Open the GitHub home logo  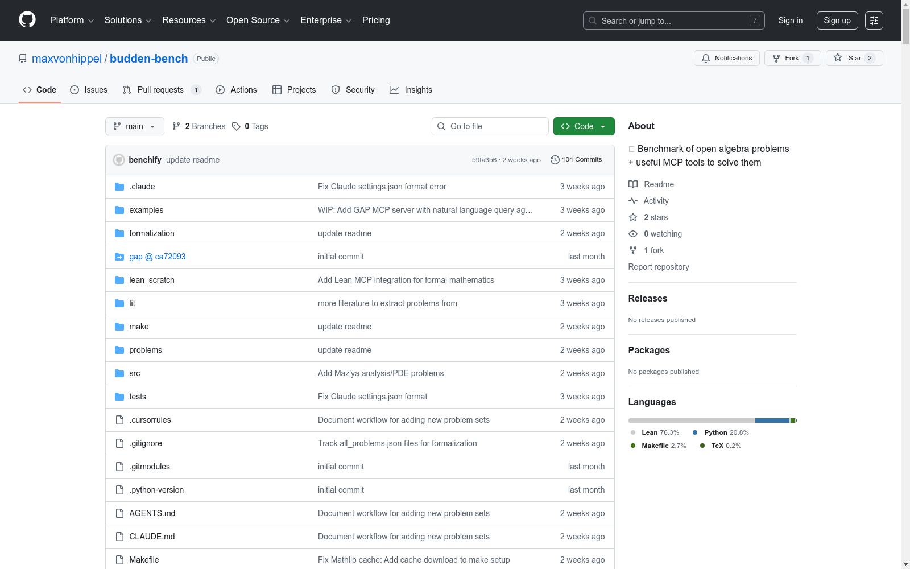pos(27,20)
